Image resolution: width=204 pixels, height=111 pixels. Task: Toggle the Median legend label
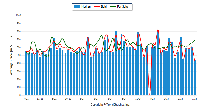[x=86, y=7]
